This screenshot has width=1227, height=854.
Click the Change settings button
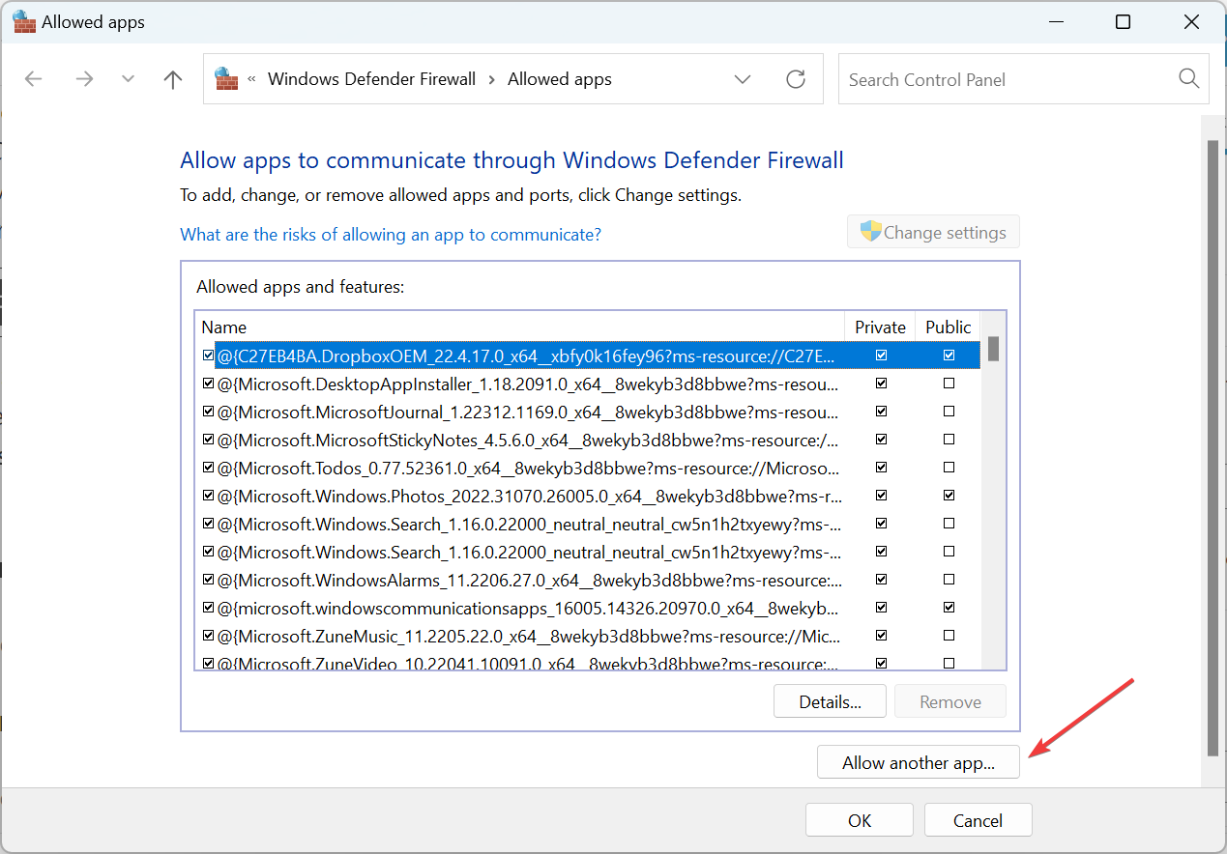[x=933, y=232]
